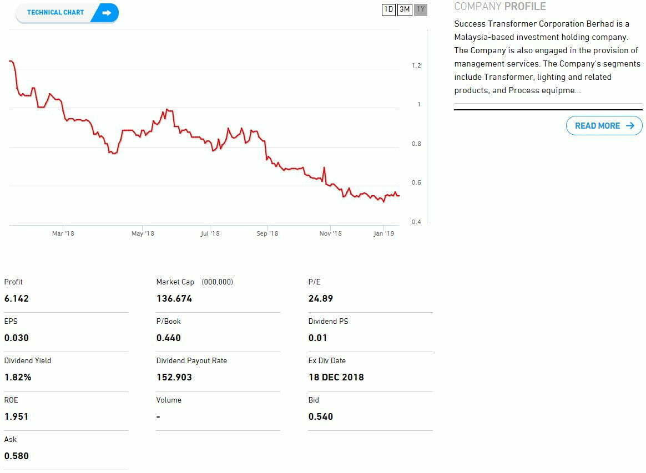
Task: Select the Market Cap value 136.674
Action: (x=174, y=298)
